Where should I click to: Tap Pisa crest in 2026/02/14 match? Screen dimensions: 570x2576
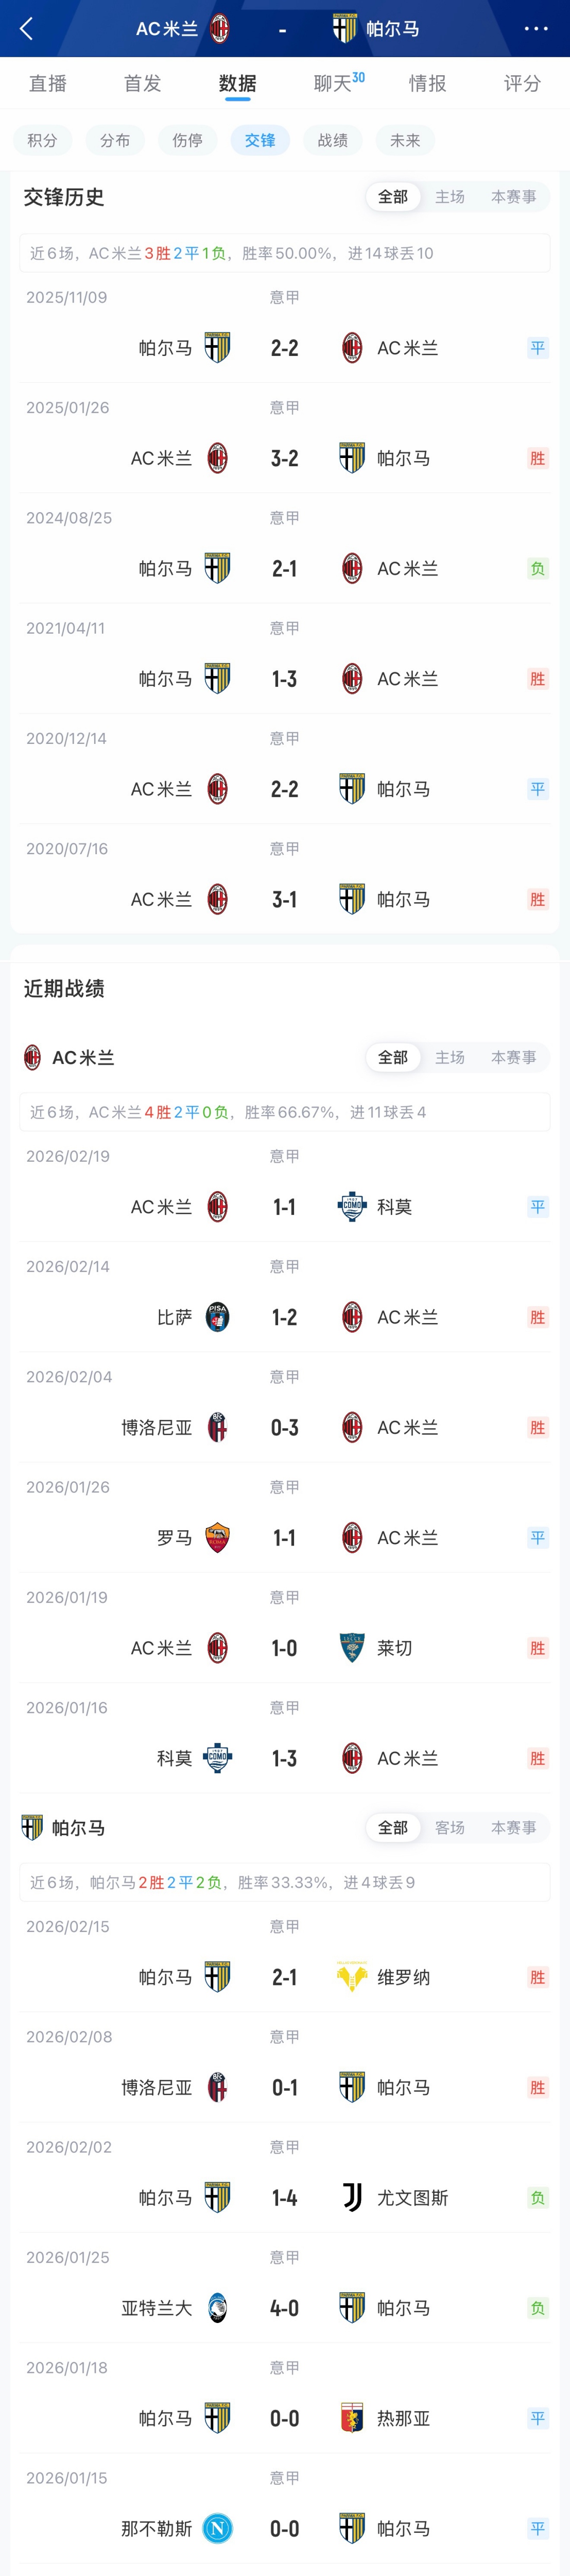(x=217, y=1317)
